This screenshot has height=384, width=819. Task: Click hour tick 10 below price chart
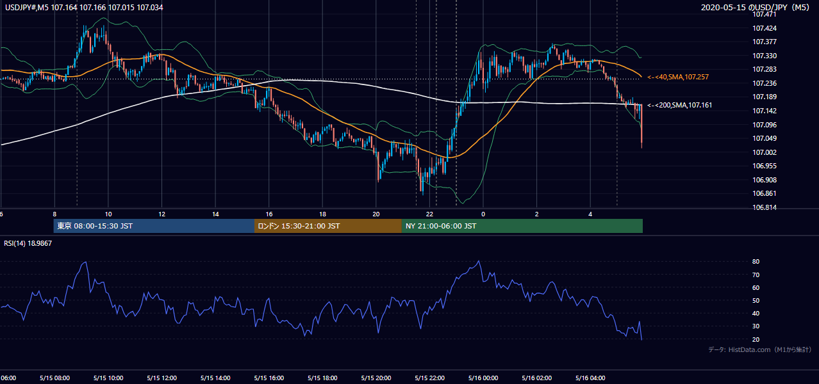point(108,214)
